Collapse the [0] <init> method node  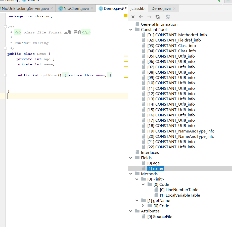coord(137,179)
